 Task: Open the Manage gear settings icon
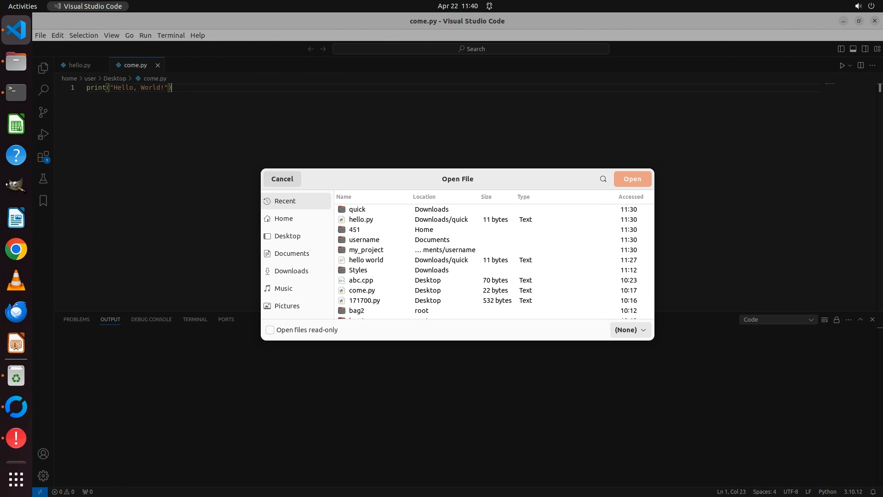[43, 476]
